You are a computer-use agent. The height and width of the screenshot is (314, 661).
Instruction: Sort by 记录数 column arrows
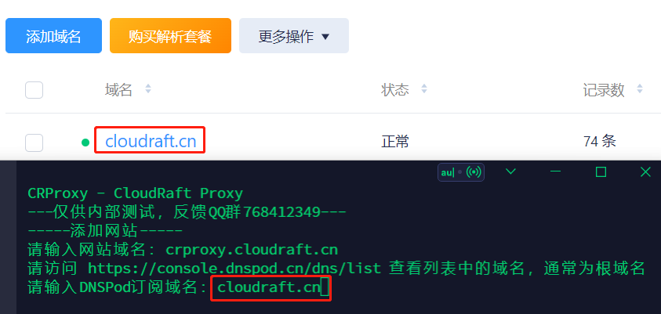click(640, 88)
